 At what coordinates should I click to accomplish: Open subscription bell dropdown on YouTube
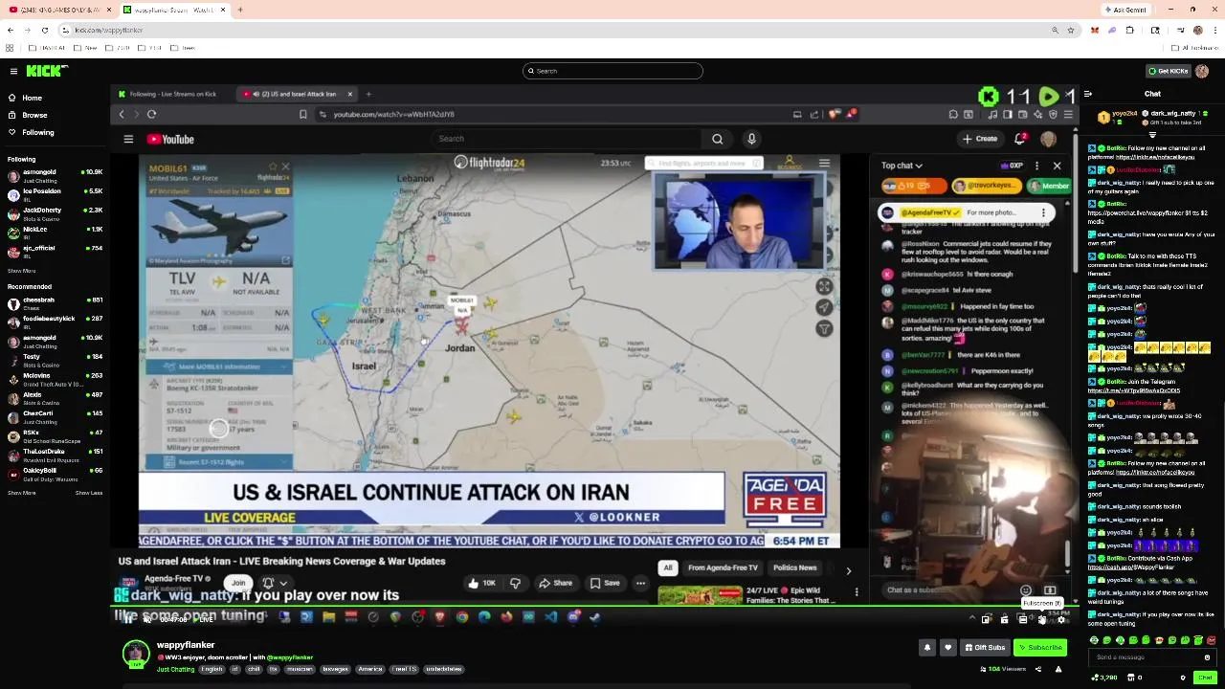coord(274,583)
